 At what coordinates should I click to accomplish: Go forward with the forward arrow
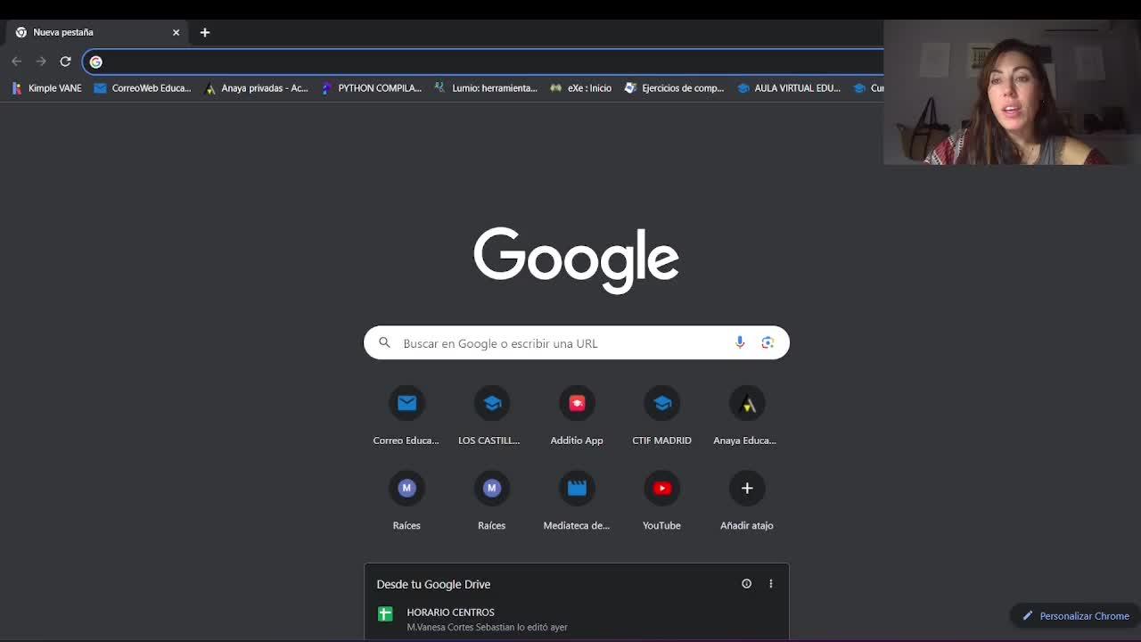[x=41, y=62]
